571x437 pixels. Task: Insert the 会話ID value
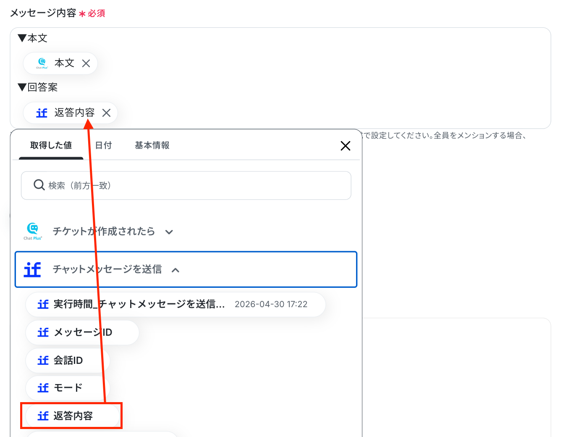pos(68,361)
